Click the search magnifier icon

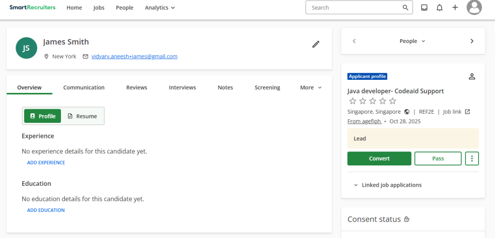tap(405, 8)
